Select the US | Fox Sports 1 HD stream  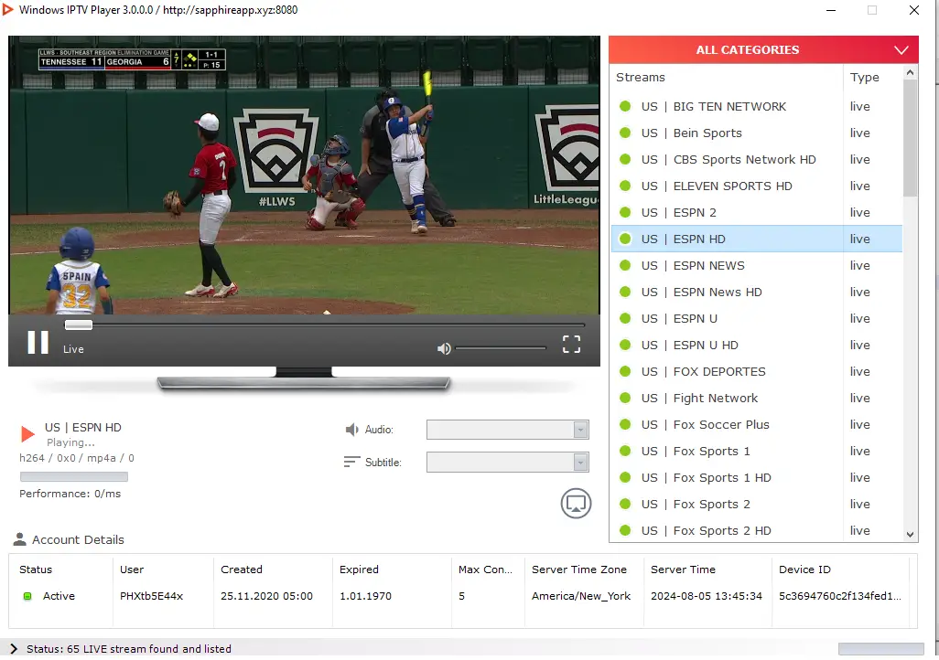(756, 477)
